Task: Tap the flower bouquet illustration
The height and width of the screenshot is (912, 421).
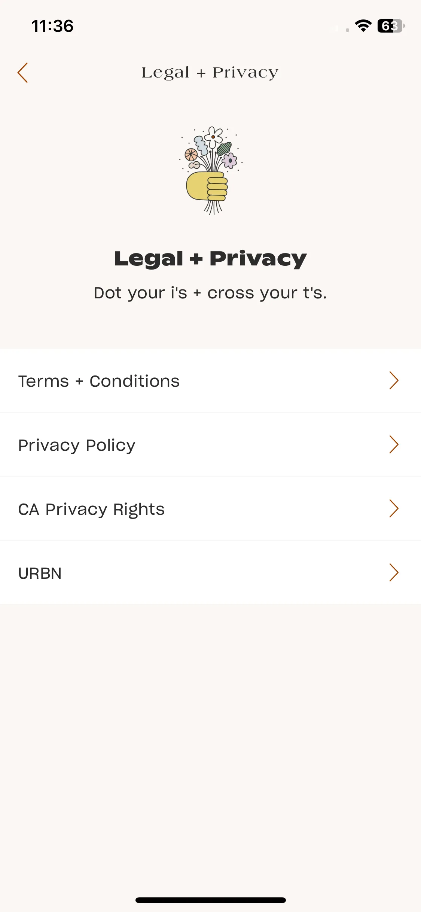Action: tap(211, 170)
